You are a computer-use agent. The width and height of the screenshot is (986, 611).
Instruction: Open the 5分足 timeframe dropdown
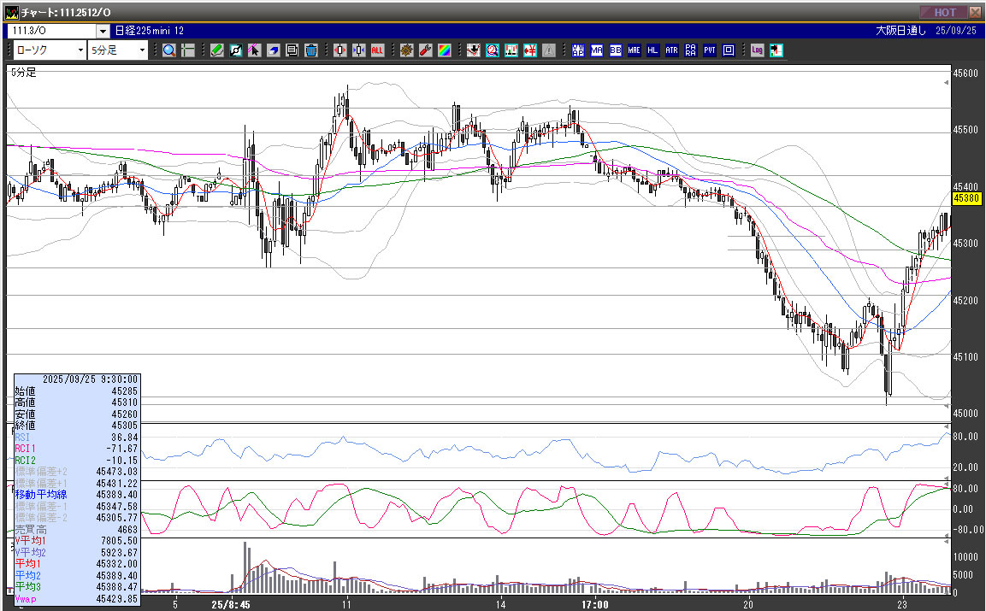coord(118,50)
